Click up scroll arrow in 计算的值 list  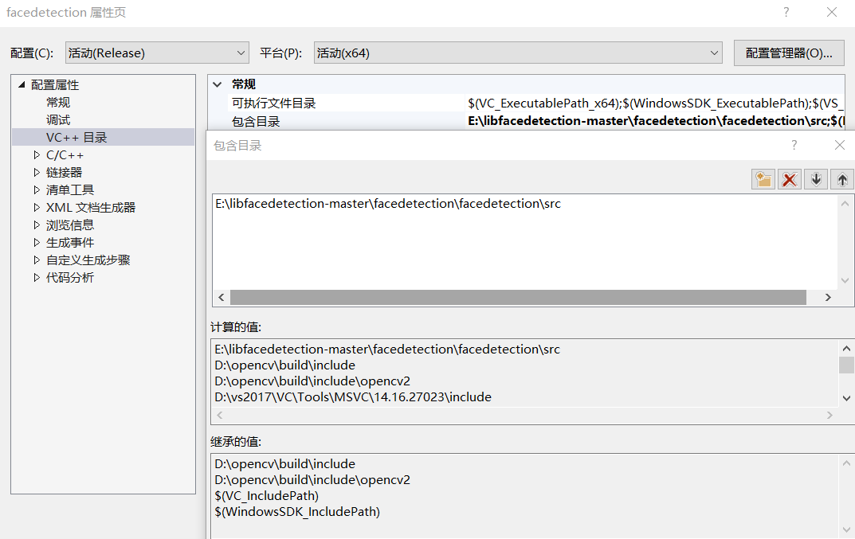[x=846, y=348]
